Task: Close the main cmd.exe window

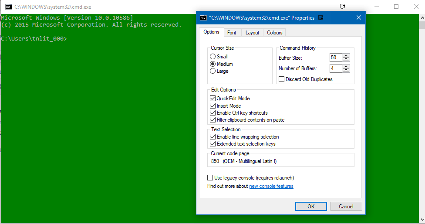Action: pos(416,7)
